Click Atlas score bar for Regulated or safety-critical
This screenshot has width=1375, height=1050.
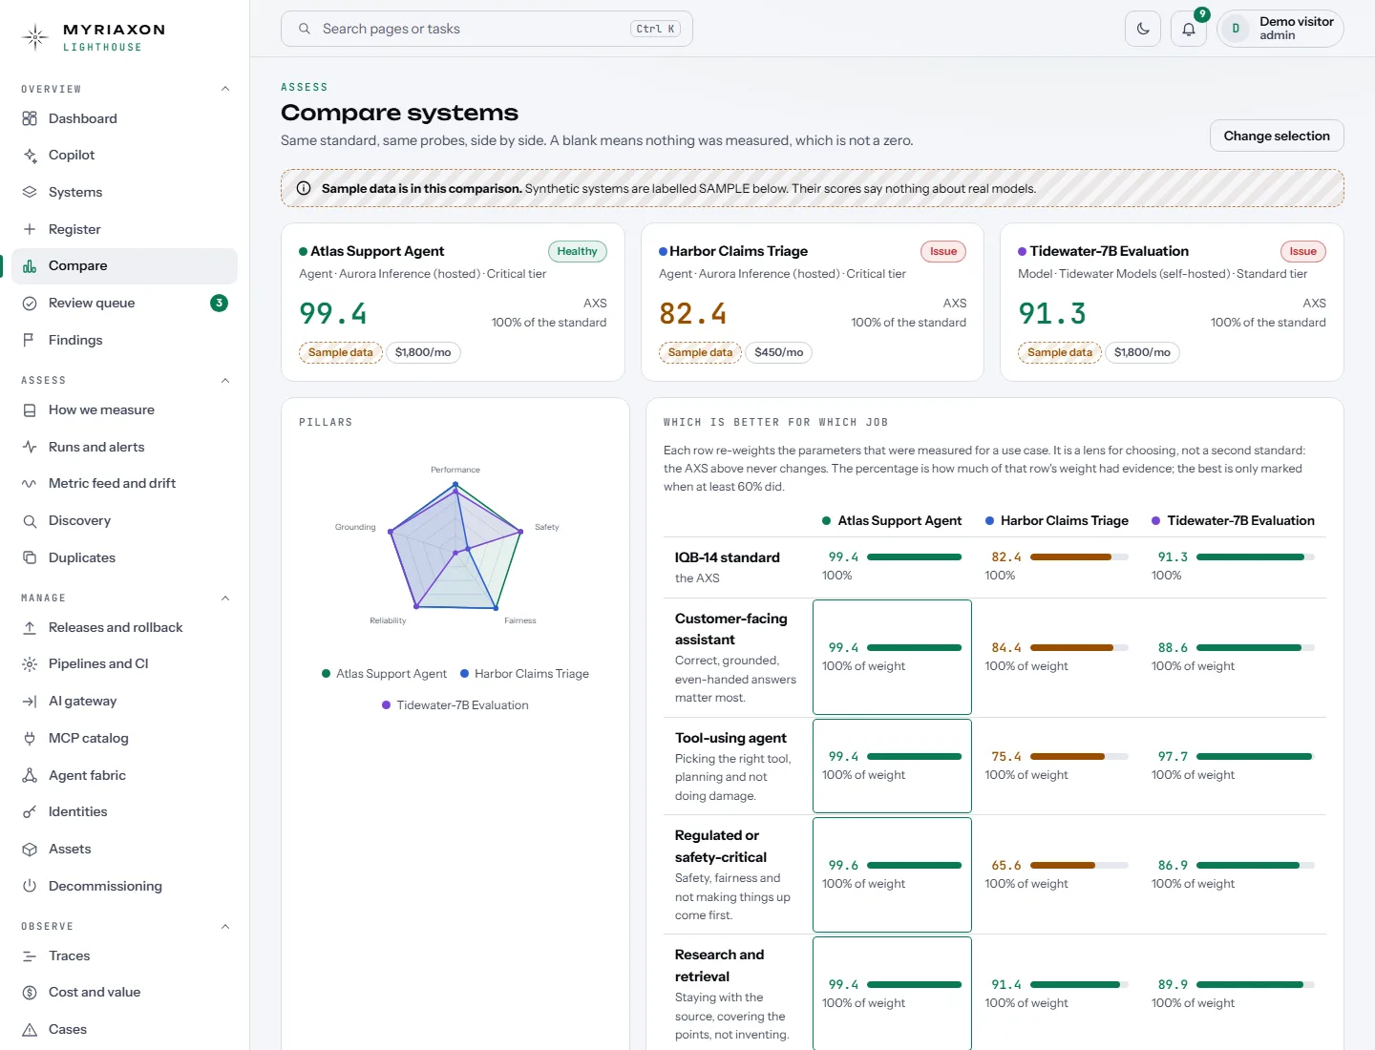(x=914, y=866)
